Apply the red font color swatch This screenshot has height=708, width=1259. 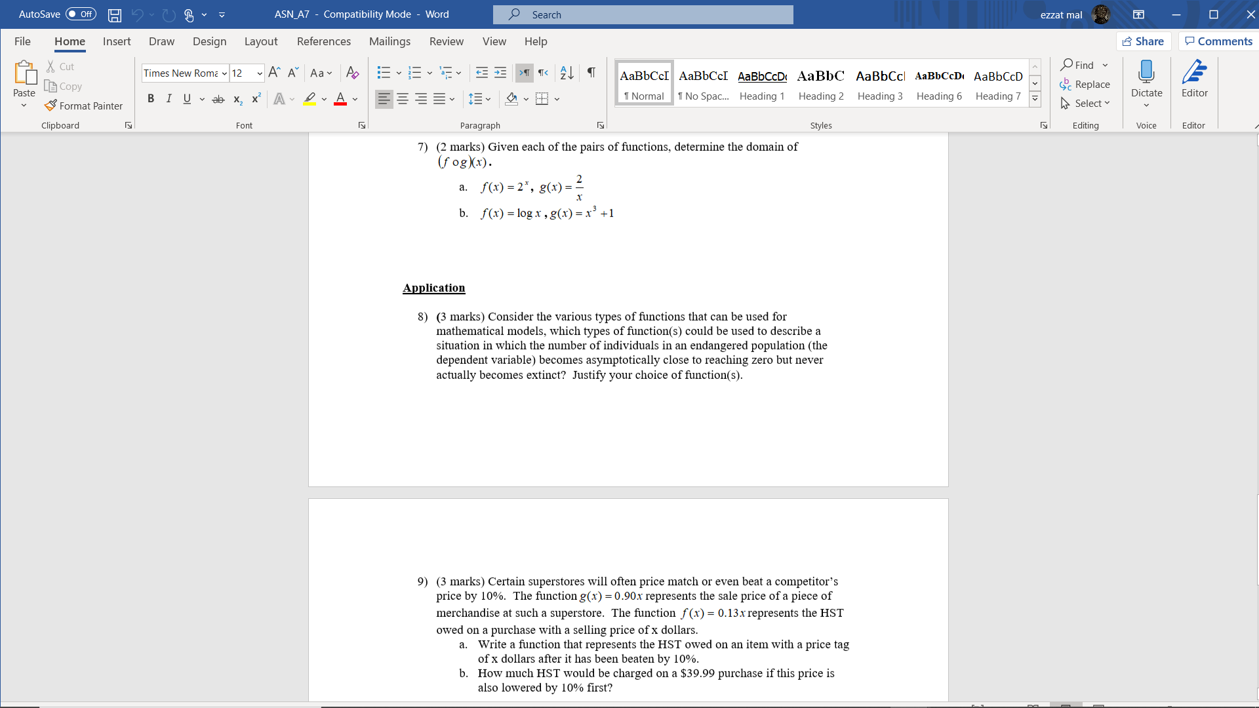pyautogui.click(x=340, y=99)
